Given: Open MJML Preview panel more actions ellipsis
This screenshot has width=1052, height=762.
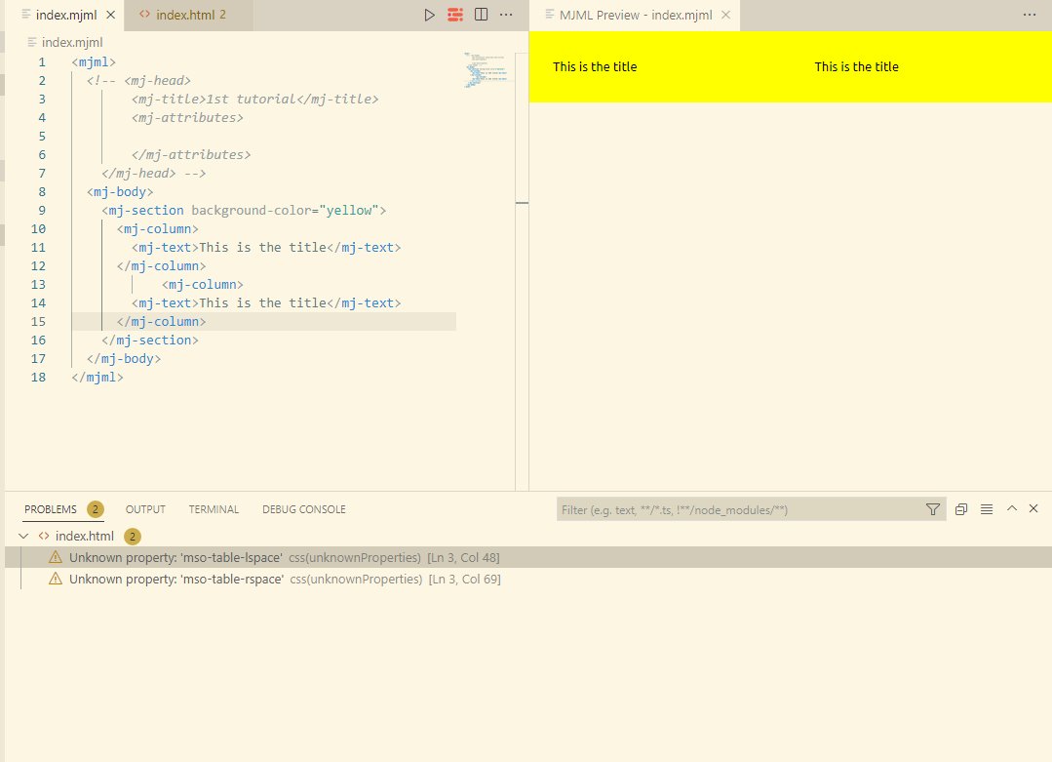Looking at the screenshot, I should coord(1030,15).
